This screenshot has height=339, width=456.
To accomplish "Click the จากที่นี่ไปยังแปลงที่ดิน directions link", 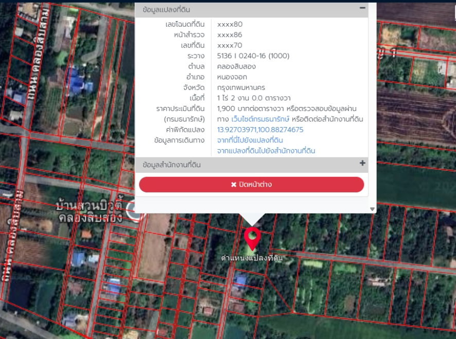I will [x=250, y=140].
